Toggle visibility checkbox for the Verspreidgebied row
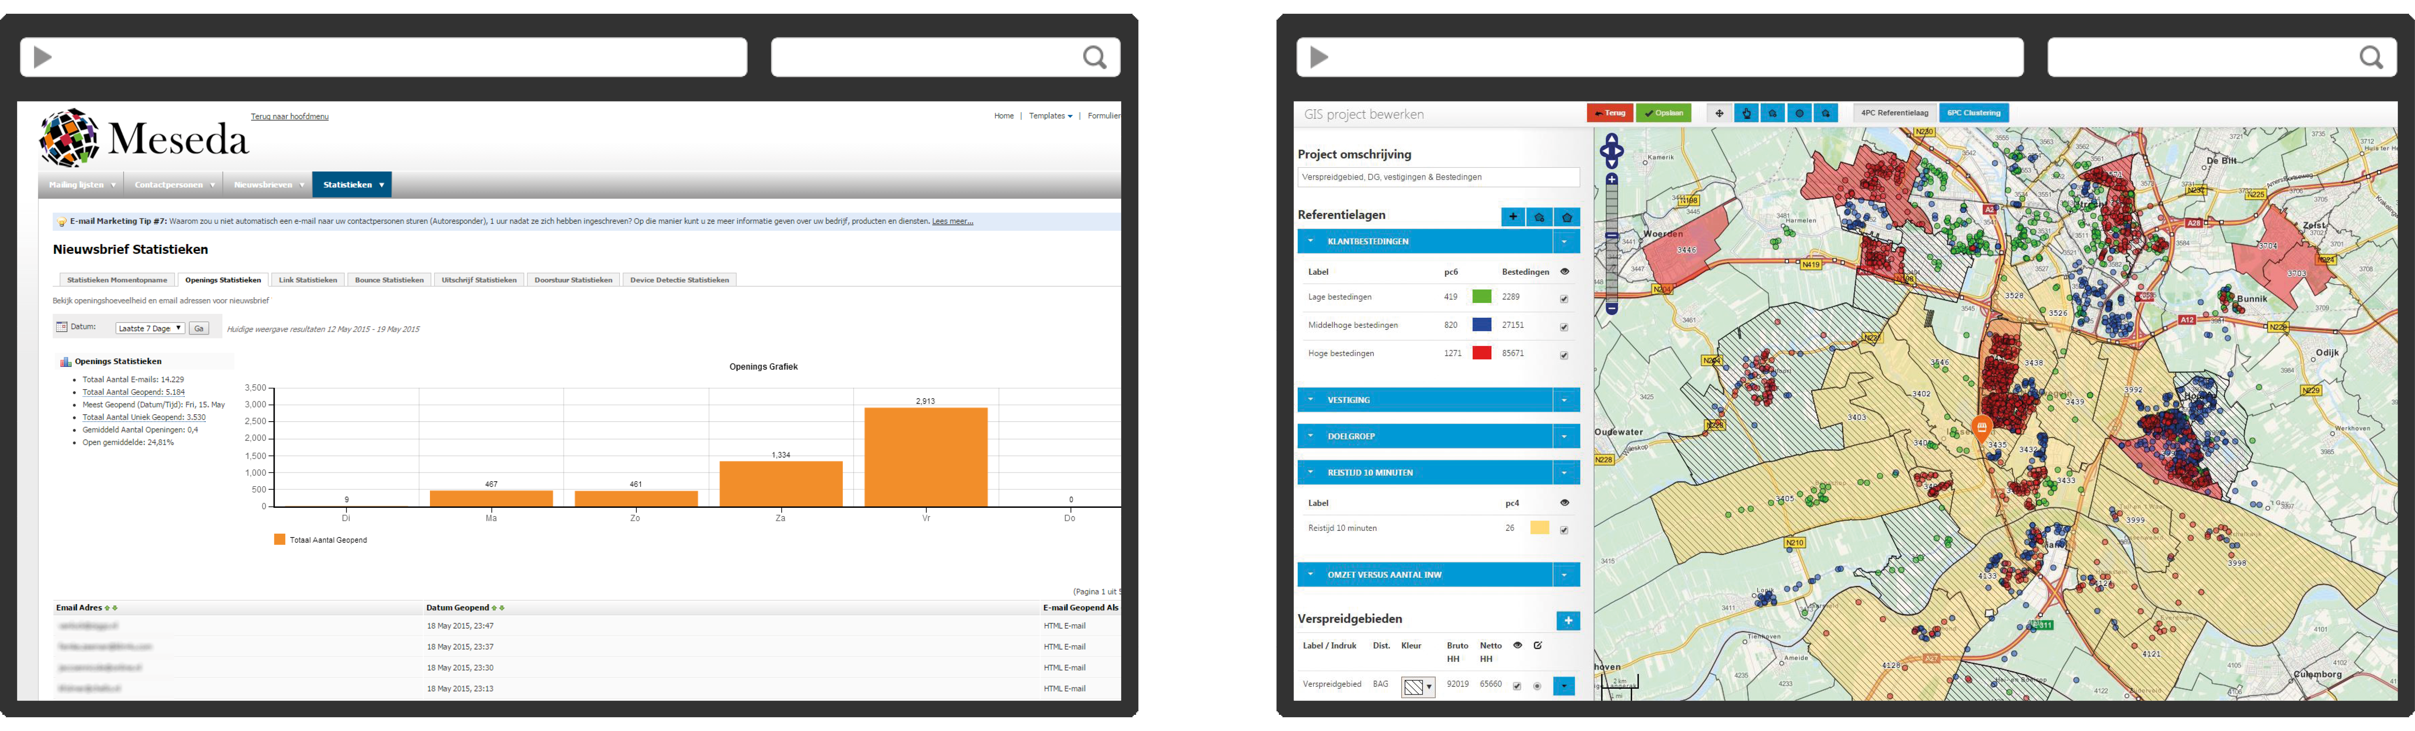The width and height of the screenshot is (2415, 731). (1517, 686)
